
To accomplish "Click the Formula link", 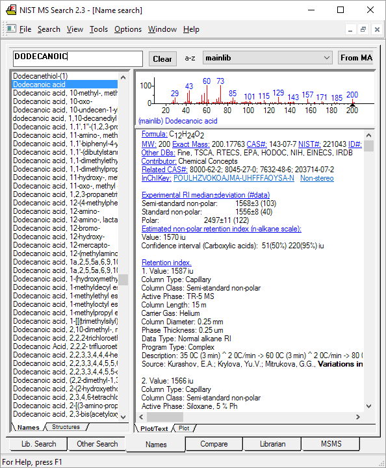I will [x=154, y=134].
